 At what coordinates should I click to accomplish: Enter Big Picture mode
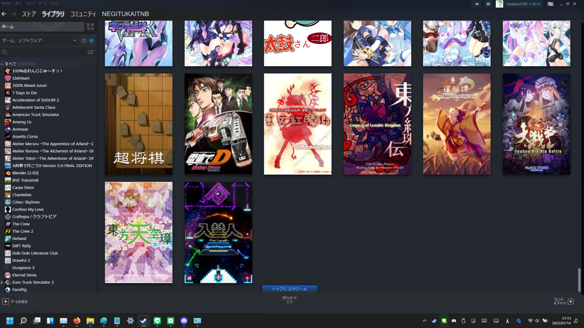click(x=550, y=4)
